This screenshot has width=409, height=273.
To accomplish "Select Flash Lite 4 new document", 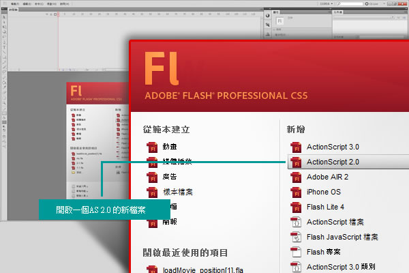I will point(325,207).
